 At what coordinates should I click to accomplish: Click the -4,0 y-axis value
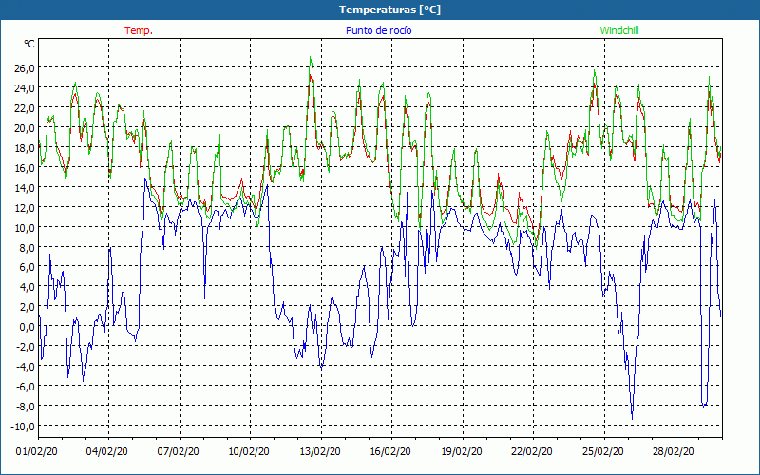25,367
